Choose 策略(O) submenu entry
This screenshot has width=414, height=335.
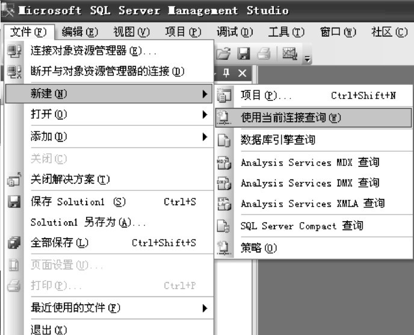(x=314, y=248)
